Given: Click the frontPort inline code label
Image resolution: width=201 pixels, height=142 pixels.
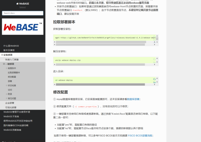Looking at the screenshot, I should [77, 10].
